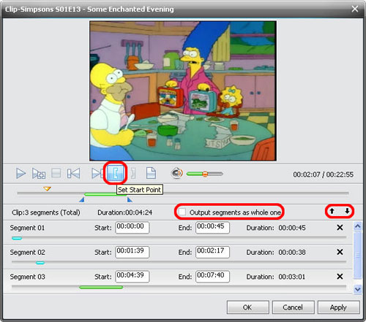Click Segment 01 Duration 00:00:45 value
Screen dimensions: 366x322
click(x=292, y=228)
